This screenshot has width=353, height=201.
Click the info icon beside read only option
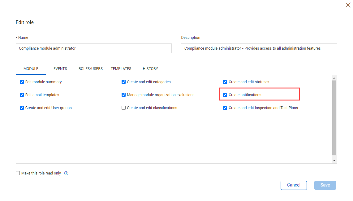66,173
